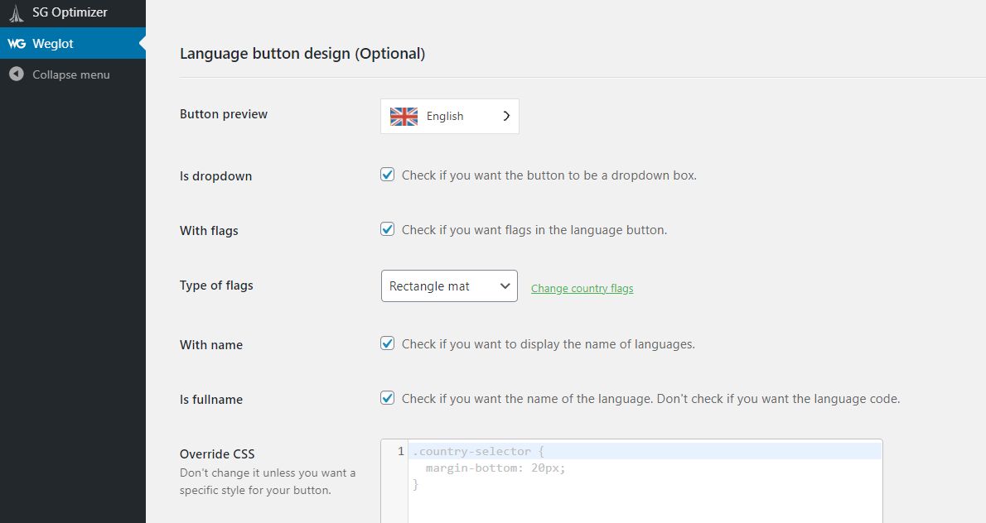Click the dropdown arrow on Type of flags

[505, 285]
